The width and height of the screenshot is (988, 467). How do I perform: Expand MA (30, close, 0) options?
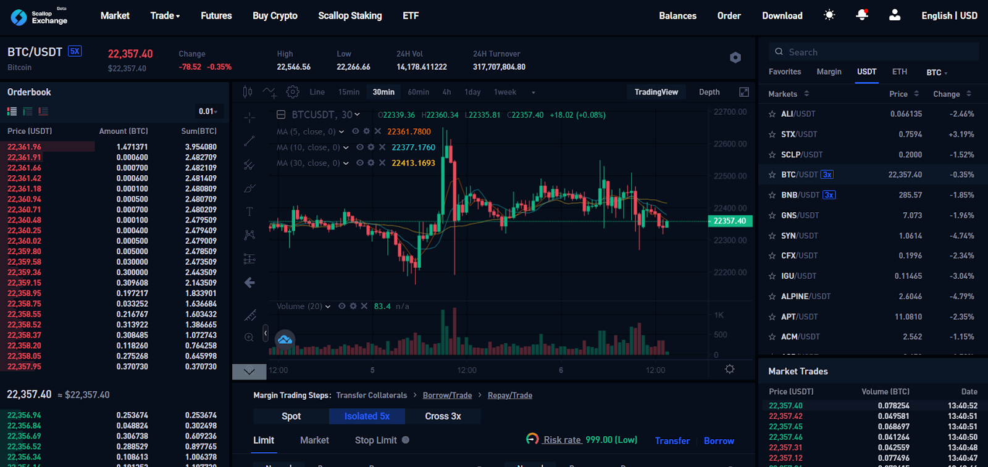346,163
